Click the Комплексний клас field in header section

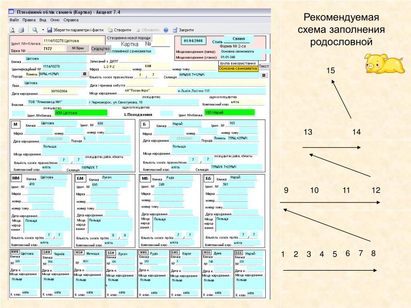tap(246, 102)
